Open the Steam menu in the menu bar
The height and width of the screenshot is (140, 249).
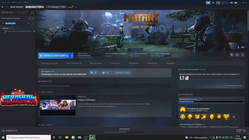(4, 2)
